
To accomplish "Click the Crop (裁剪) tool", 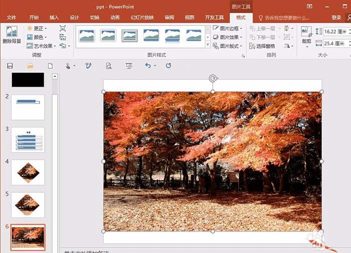I will pyautogui.click(x=307, y=36).
